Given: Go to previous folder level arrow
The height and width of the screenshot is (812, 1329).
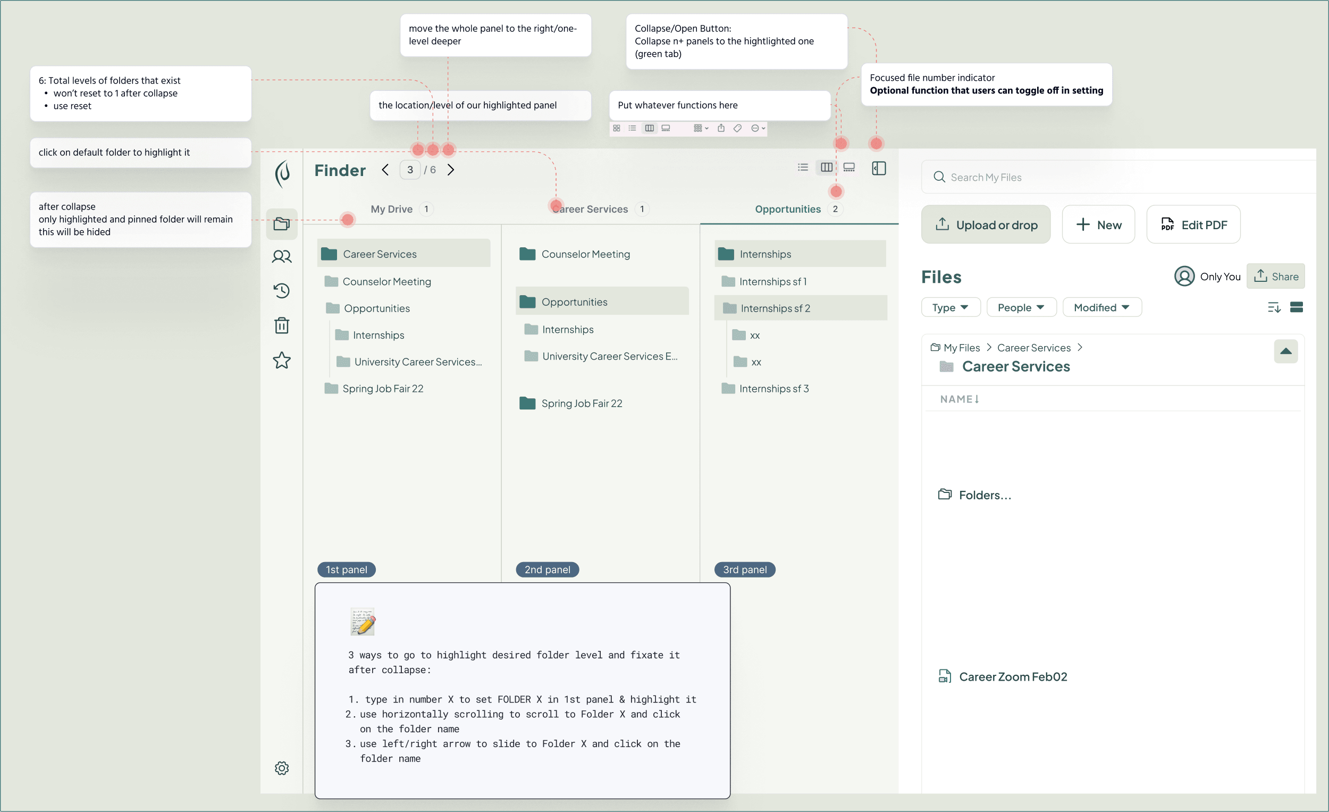Looking at the screenshot, I should pos(385,170).
